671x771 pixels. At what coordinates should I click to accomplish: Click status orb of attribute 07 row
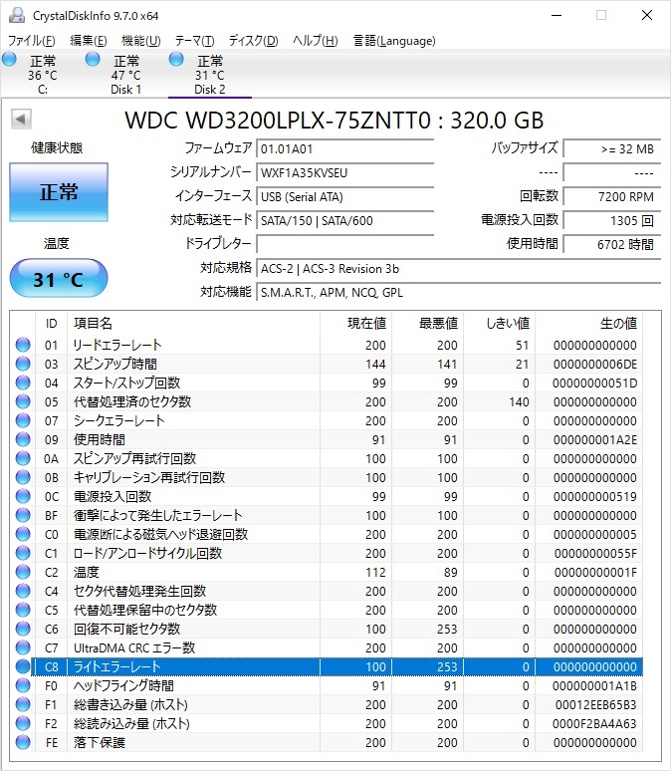click(x=23, y=420)
